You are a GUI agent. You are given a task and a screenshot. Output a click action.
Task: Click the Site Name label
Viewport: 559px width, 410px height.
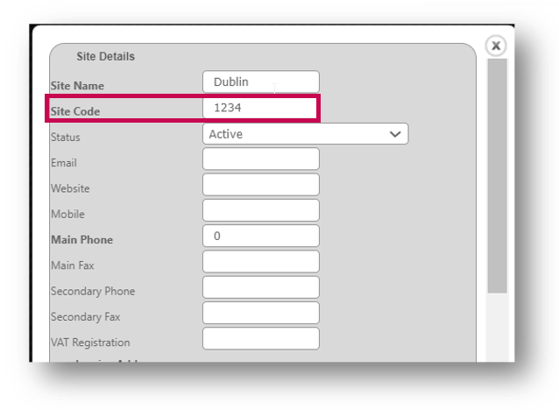click(x=77, y=86)
